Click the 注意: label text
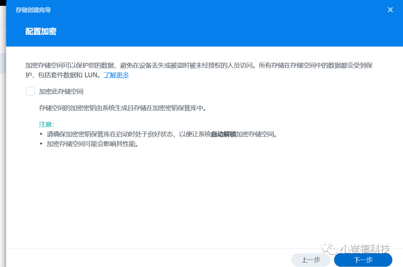Image resolution: width=403 pixels, height=267 pixels. pos(47,125)
